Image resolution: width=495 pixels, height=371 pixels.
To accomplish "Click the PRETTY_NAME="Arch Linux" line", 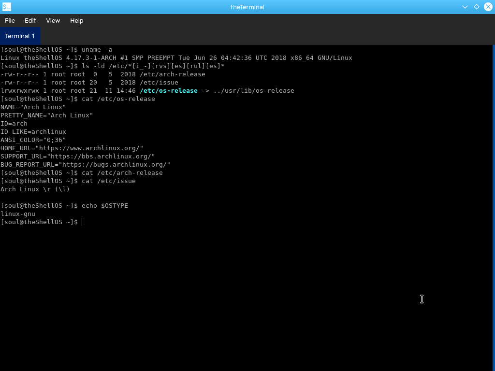I will 47,115.
